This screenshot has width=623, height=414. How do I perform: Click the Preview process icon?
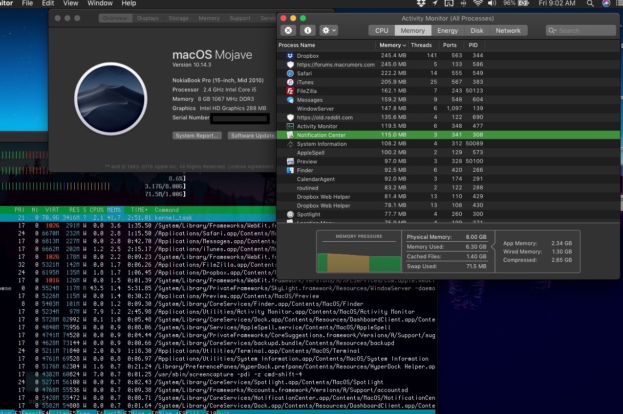pyautogui.click(x=290, y=161)
